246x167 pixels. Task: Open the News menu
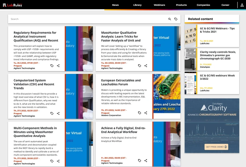(115, 5)
